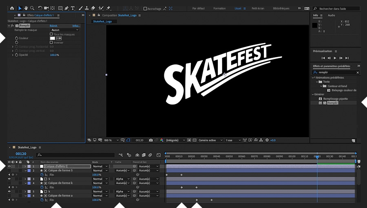Take a snapshot with the camera icon
The height and width of the screenshot is (208, 367).
pos(151,140)
